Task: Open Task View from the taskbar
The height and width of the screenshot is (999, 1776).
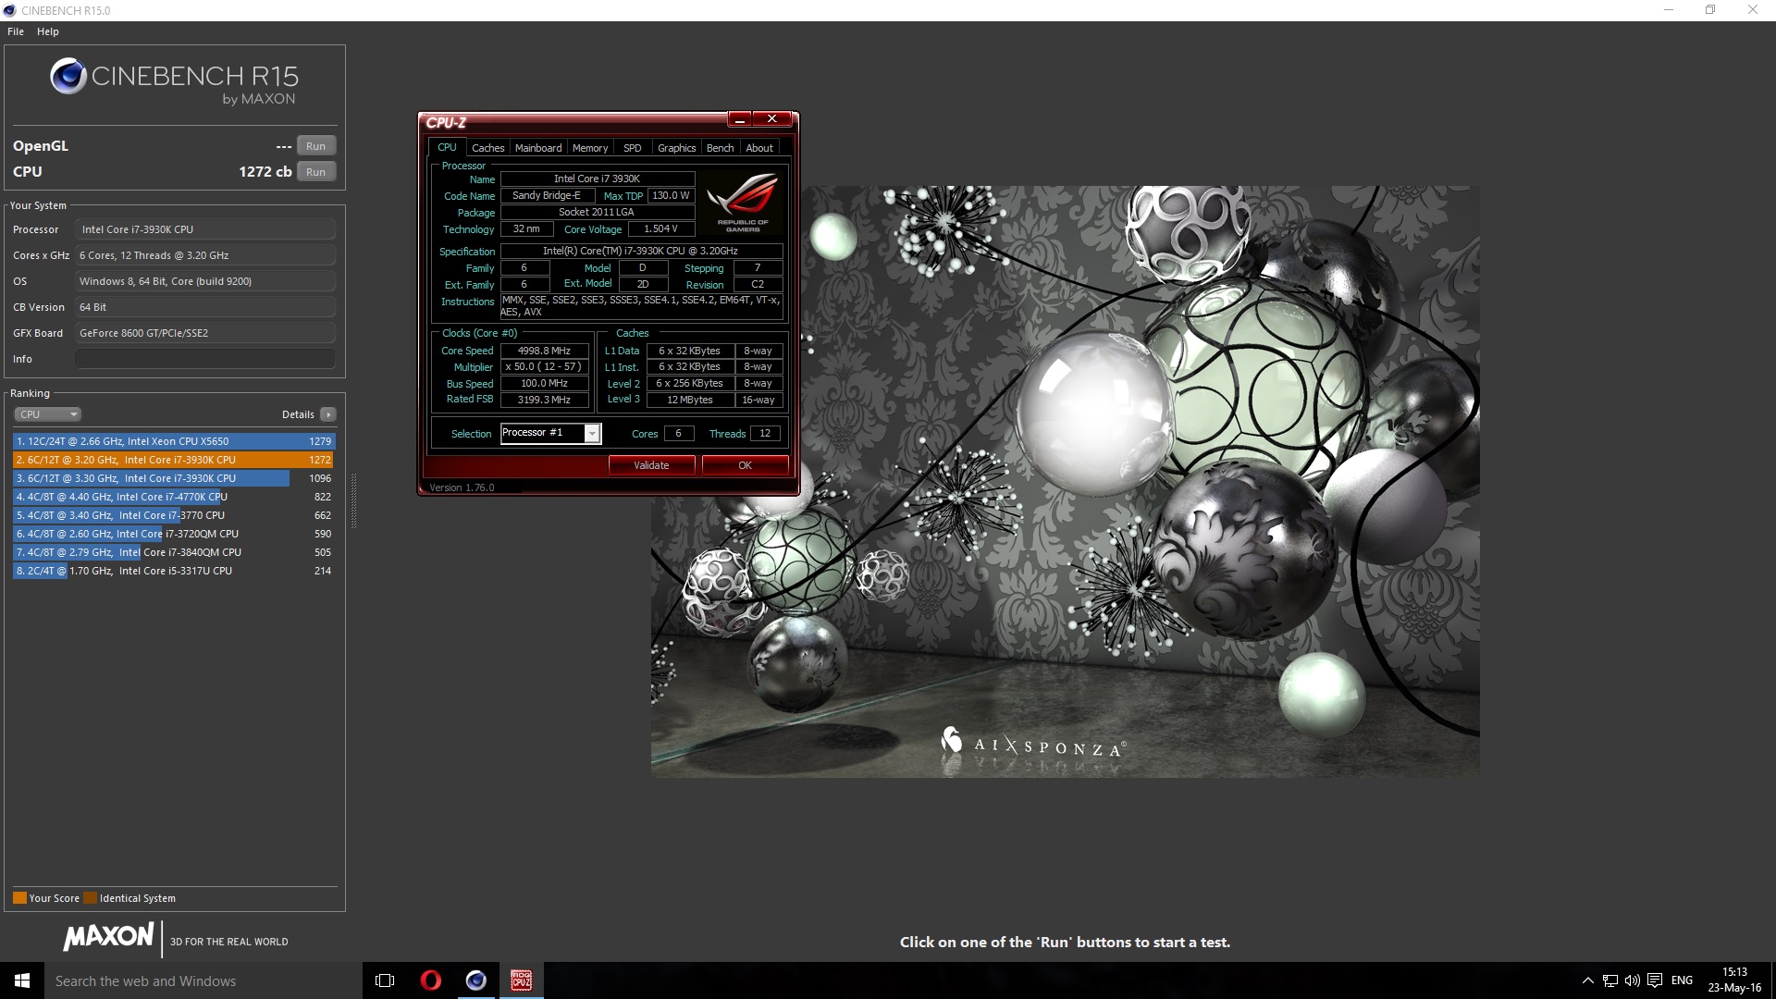Action: [x=385, y=980]
